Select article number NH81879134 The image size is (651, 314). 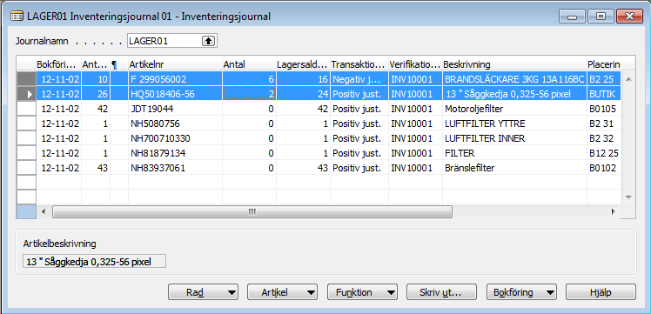coord(175,153)
